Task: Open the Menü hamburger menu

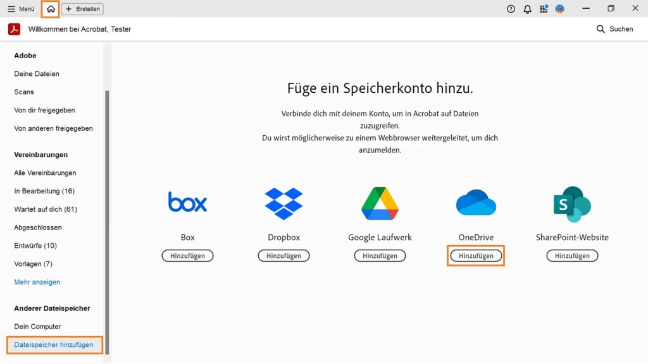Action: pos(21,9)
